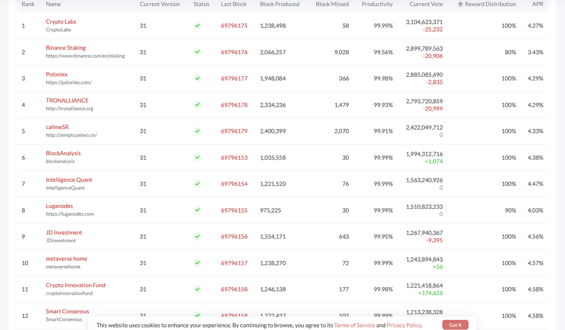Open last block 69796156
This screenshot has width=565, height=330.
[x=234, y=236]
